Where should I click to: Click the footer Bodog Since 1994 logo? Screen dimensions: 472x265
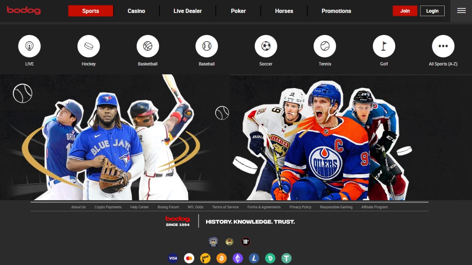tap(178, 221)
